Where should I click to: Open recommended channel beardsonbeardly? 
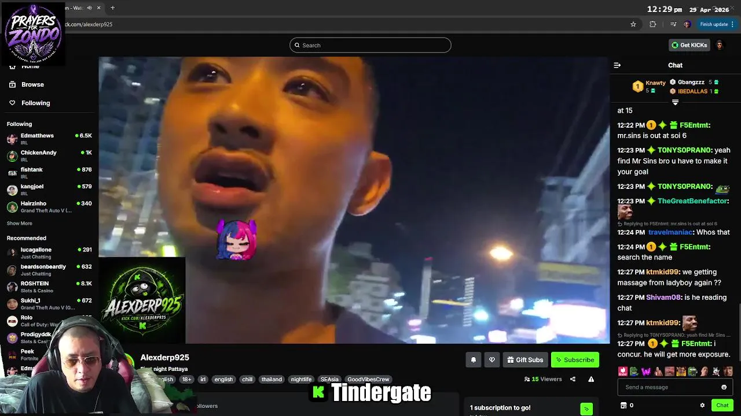(49, 270)
